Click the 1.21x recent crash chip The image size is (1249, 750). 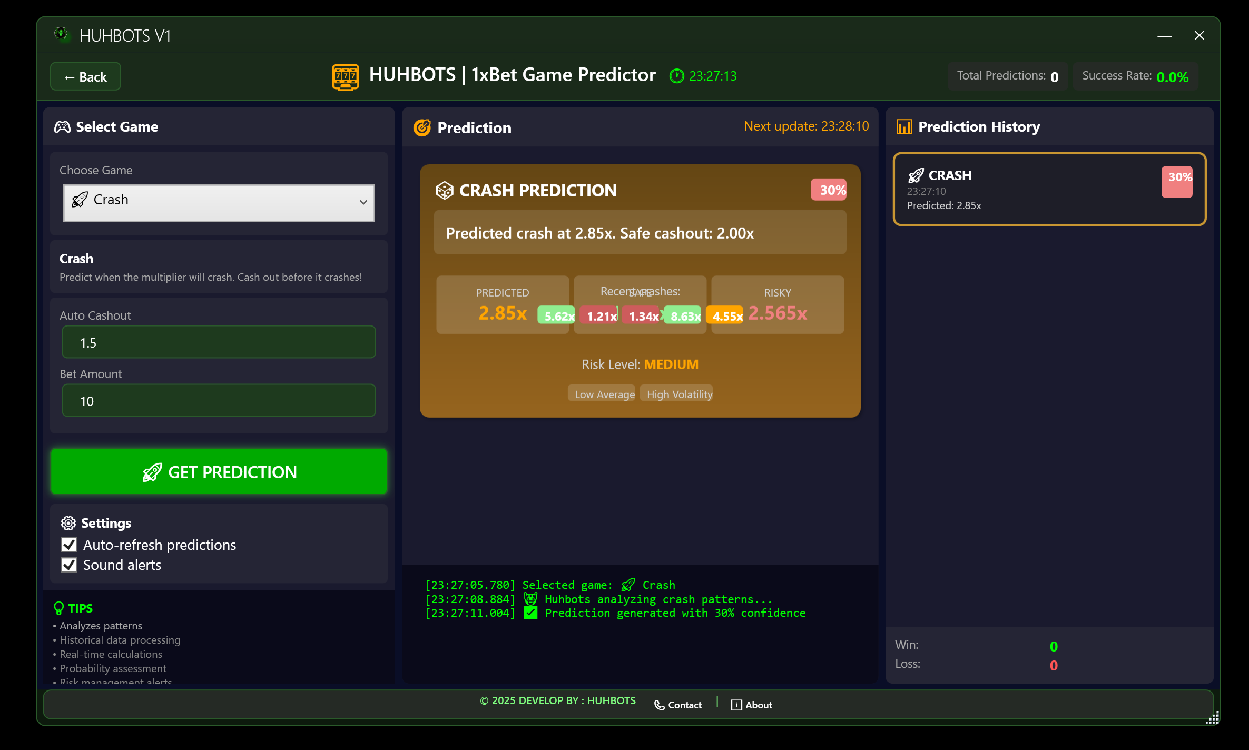(598, 315)
